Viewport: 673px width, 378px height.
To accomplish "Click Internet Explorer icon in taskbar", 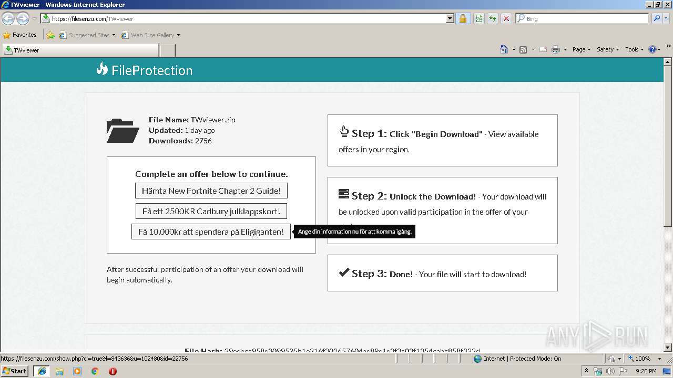I will tap(42, 371).
